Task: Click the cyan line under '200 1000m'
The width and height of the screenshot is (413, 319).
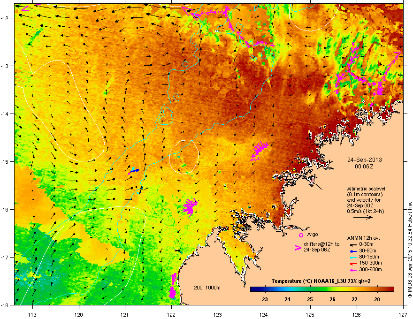Action: pos(204,292)
